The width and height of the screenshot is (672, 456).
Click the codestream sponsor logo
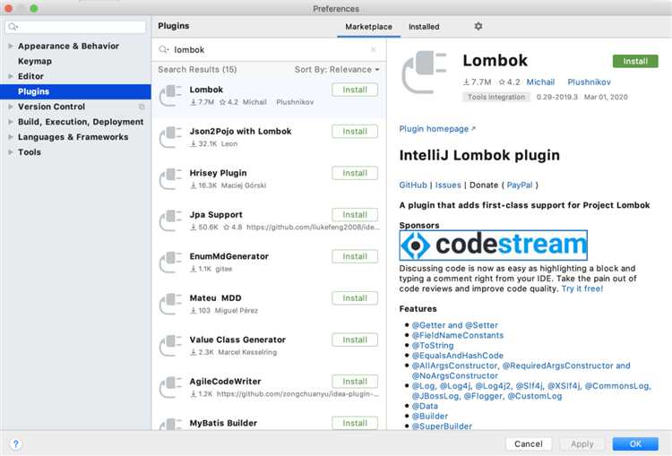pos(493,245)
